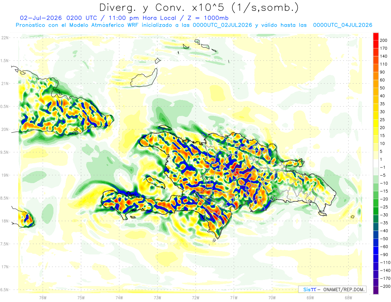391x302 pixels.
Task: Click the '71W' longitude label
Action: pos(234,297)
